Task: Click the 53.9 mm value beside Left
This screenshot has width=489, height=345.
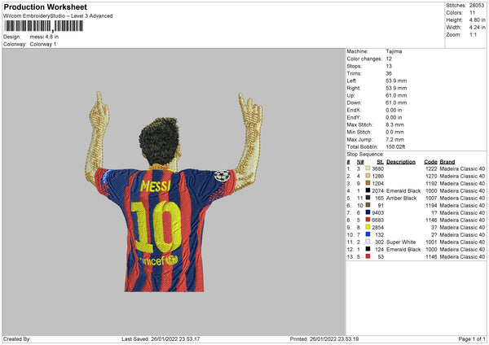Action: (396, 81)
